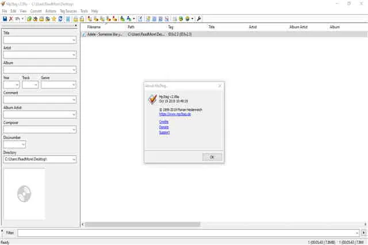Click the Select all files list icon
This screenshot has height=245, width=368.
(x=68, y=19)
